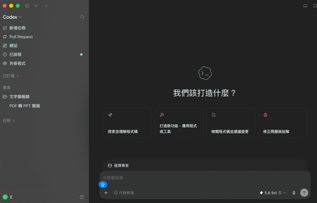Click the review refresh-check icon
Screen dimensions: 317x203
tap(214, 115)
